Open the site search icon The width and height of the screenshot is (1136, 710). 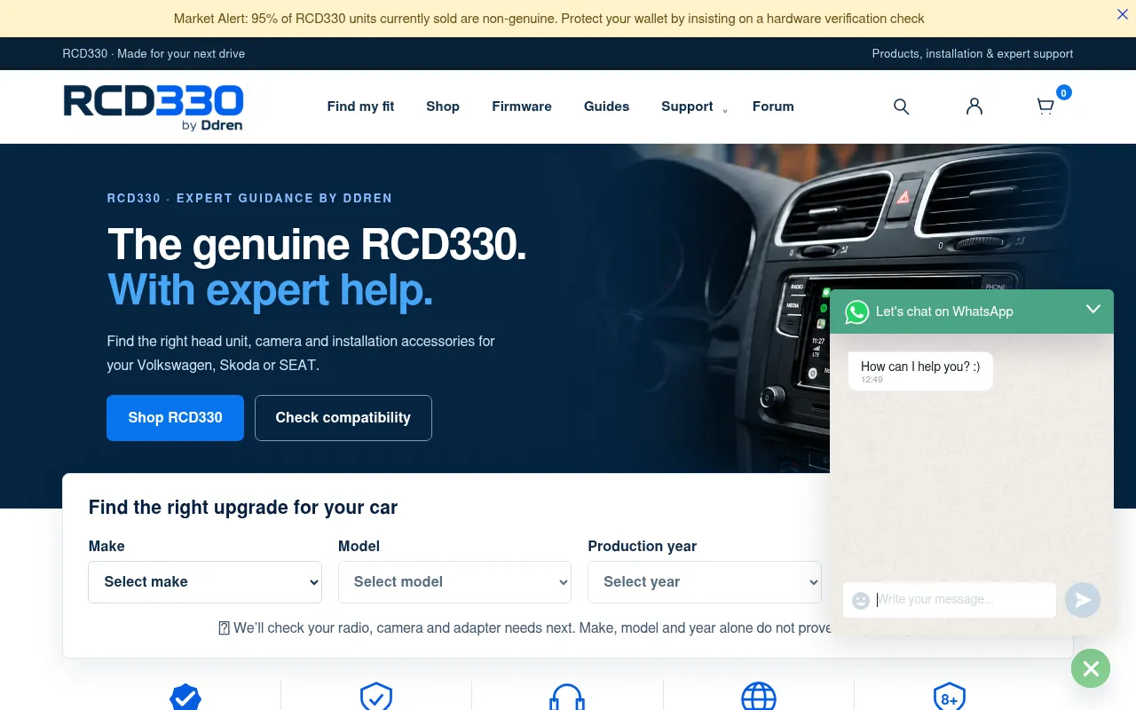[901, 106]
